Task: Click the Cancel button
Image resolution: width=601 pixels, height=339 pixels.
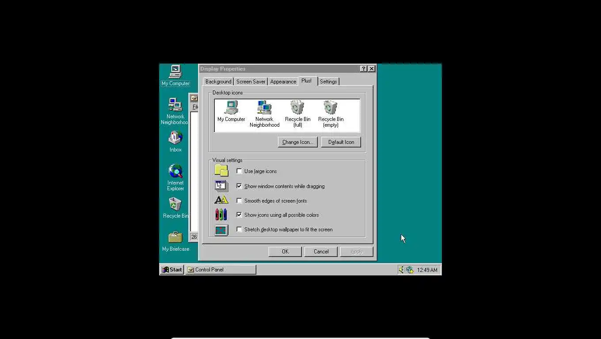Action: click(321, 252)
